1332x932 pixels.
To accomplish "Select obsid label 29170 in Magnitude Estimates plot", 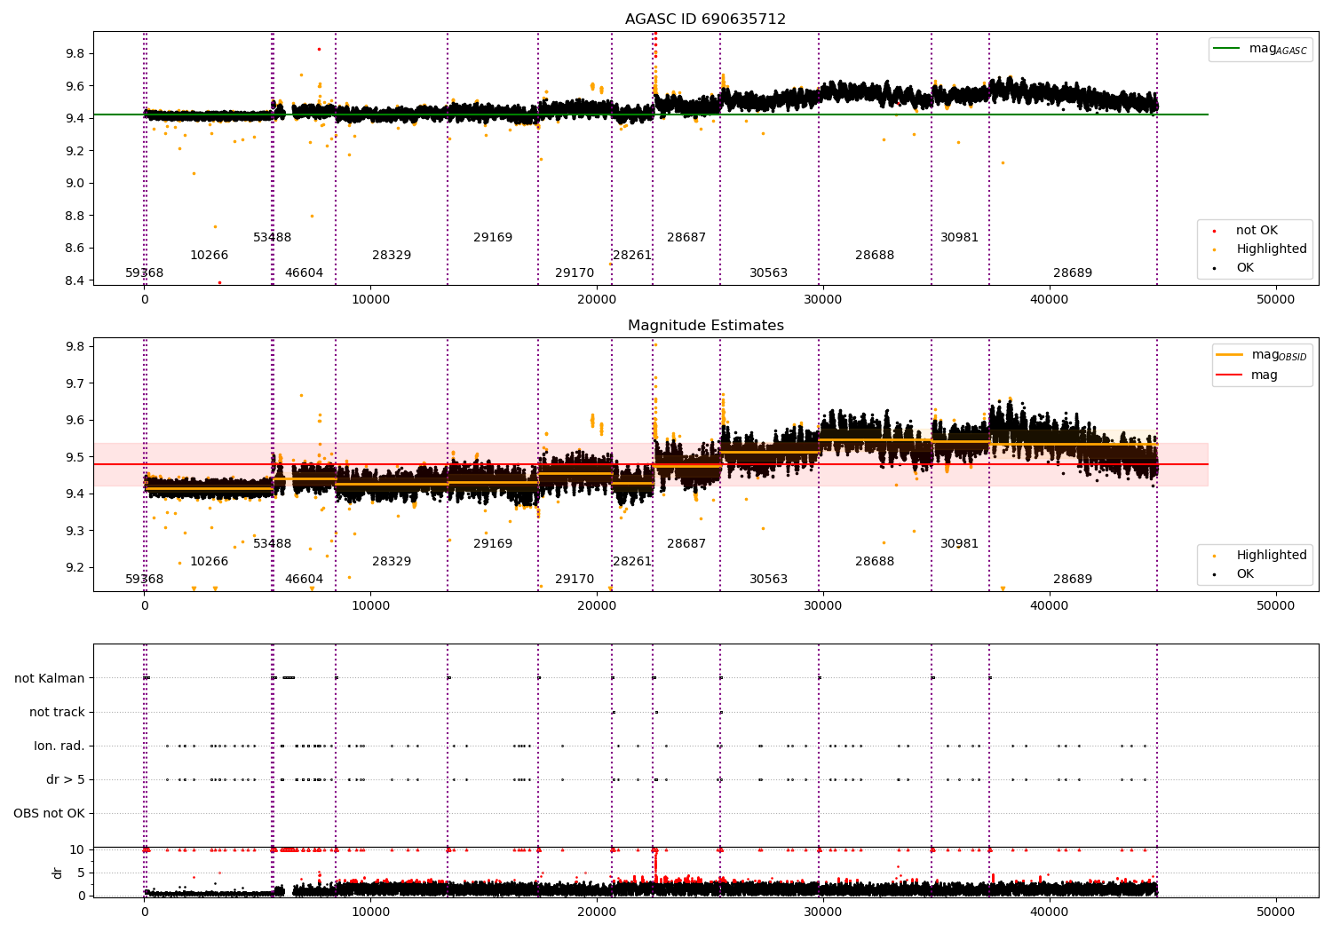I will click(x=575, y=580).
